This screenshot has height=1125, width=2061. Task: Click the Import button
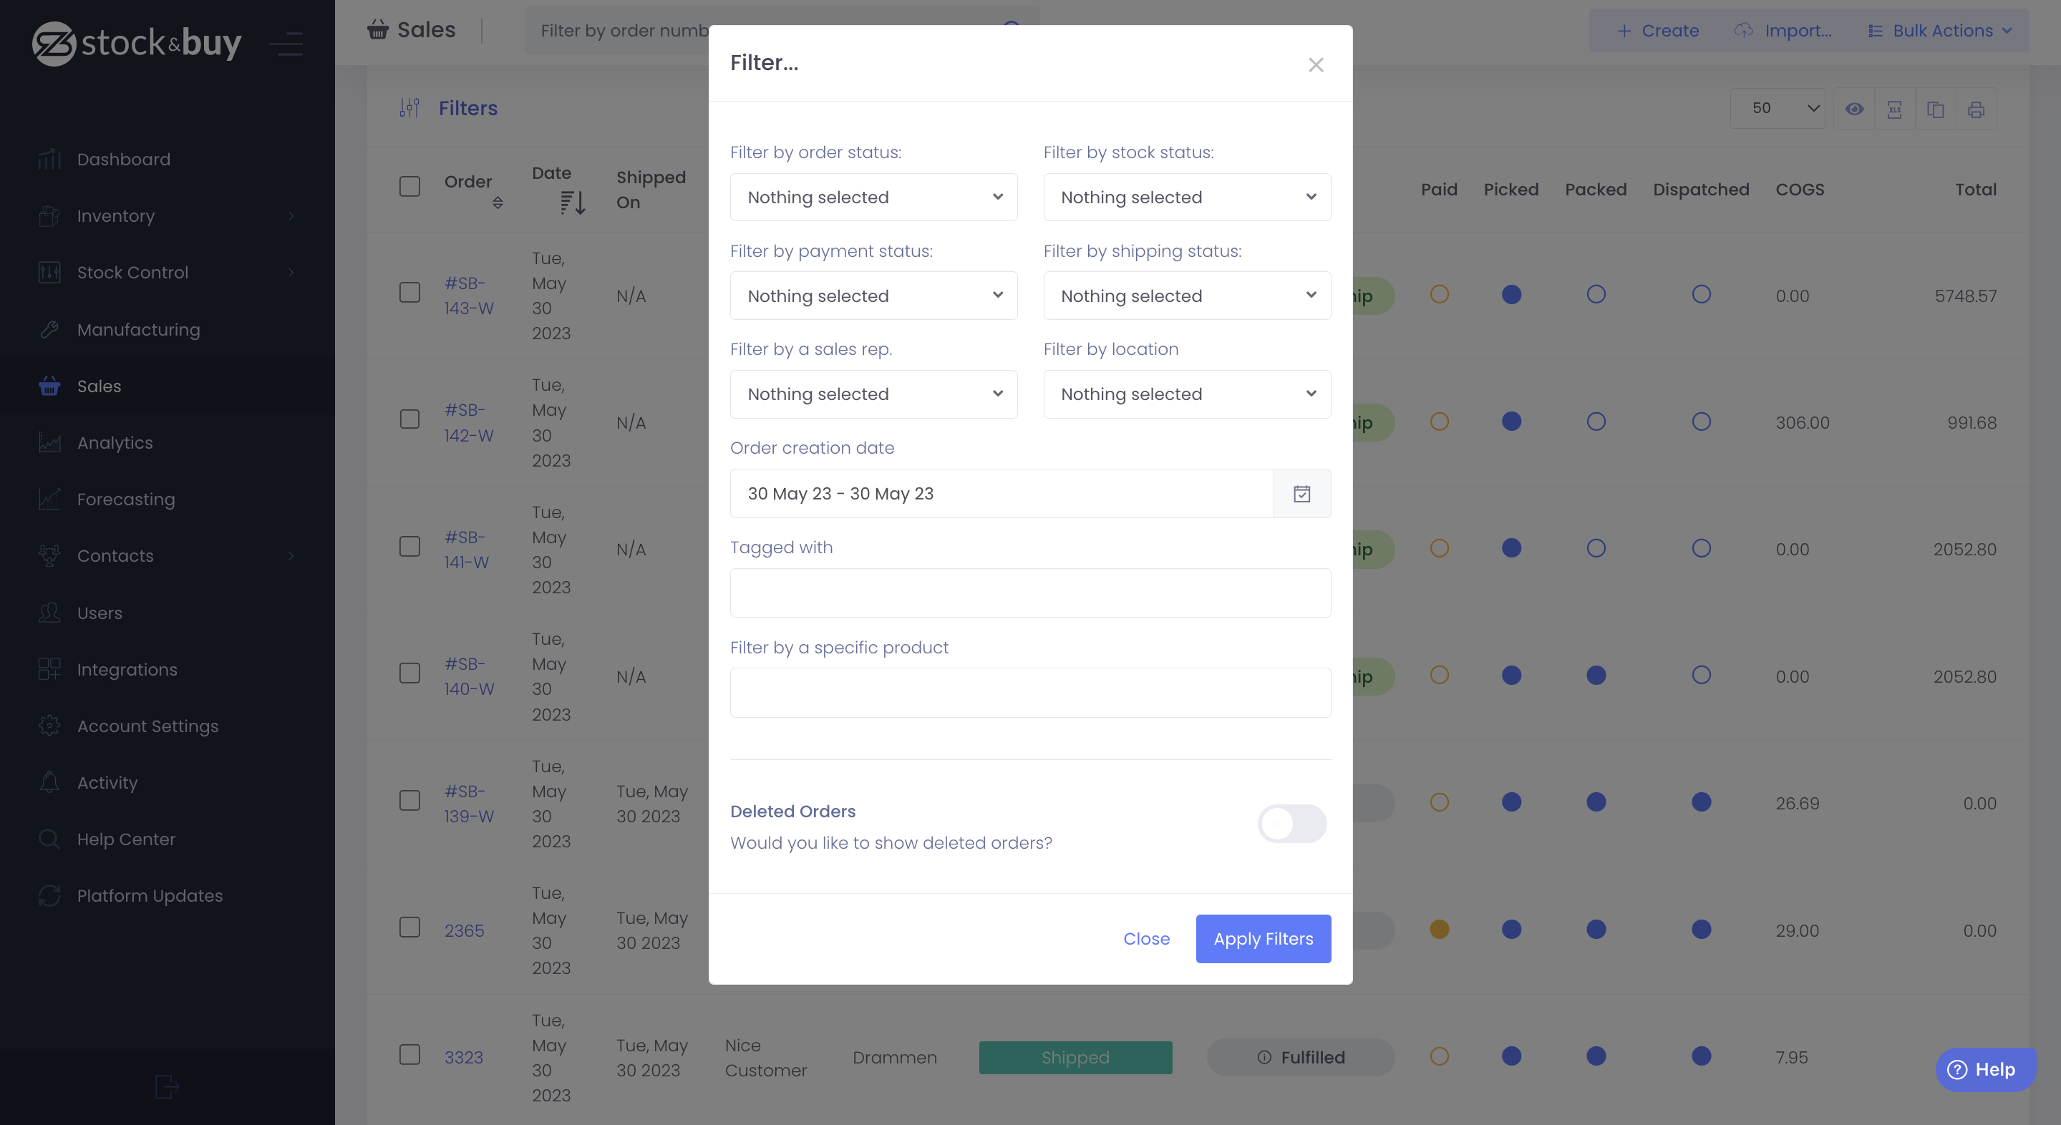coord(1783,31)
